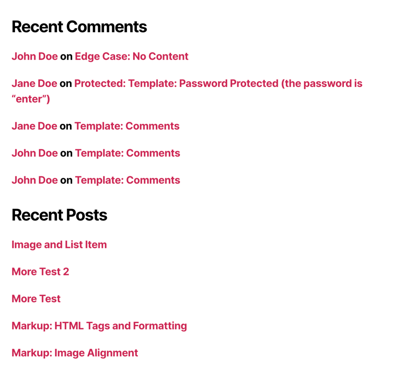Screen dimensions: 402x380
Task: Open Template: Comments in the last recent comment
Action: 128,180
